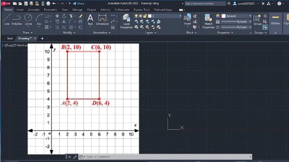Open AutoCAD application menu button
The height and width of the screenshot is (162, 289).
pyautogui.click(x=6, y=4)
